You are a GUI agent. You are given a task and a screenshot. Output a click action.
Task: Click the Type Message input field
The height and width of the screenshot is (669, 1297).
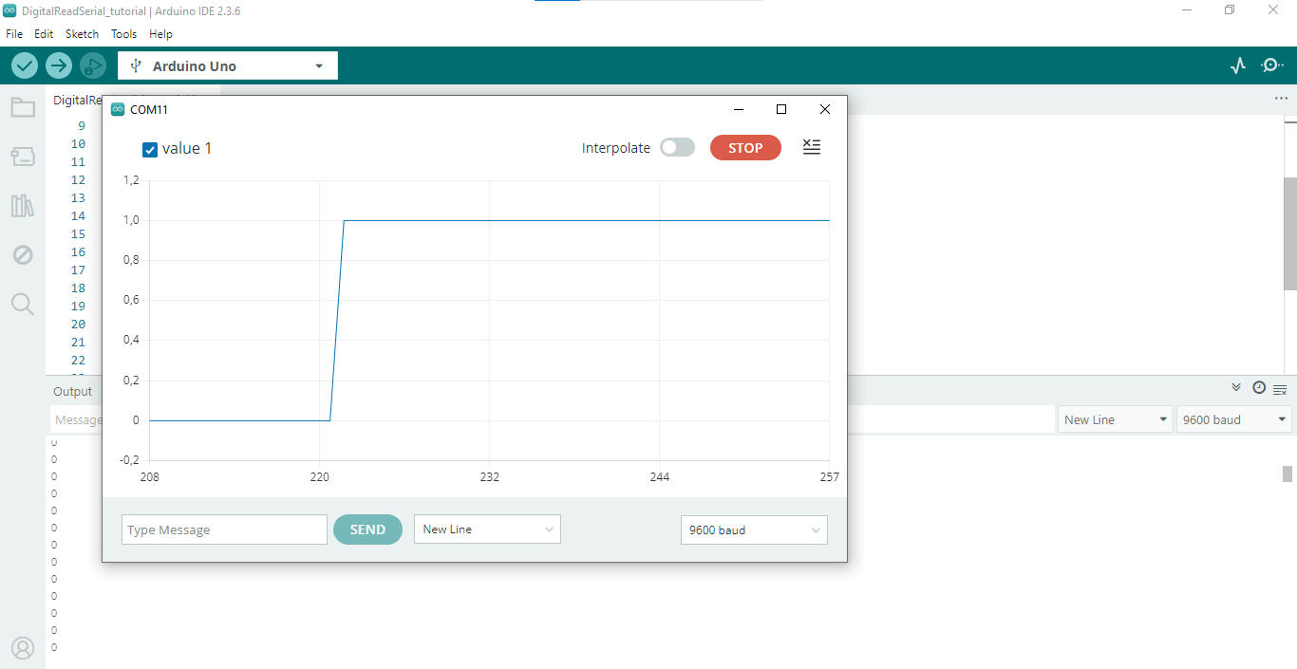(x=224, y=530)
